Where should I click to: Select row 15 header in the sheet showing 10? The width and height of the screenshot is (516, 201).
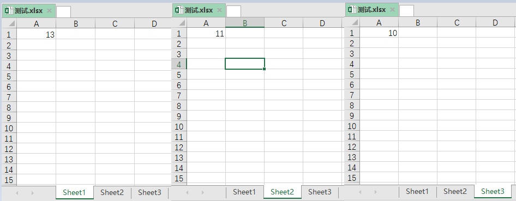tap(352, 178)
